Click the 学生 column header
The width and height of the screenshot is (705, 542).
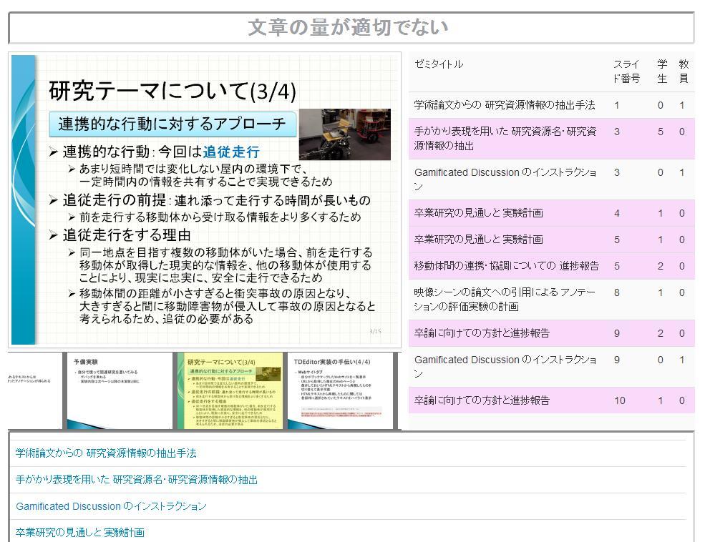(662, 72)
